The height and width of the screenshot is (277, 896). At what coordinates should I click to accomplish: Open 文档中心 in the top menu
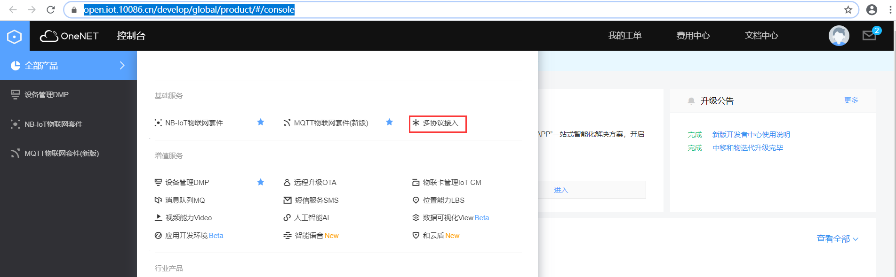761,36
